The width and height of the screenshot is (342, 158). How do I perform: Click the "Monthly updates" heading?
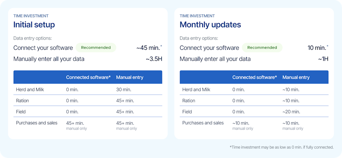[210, 25]
